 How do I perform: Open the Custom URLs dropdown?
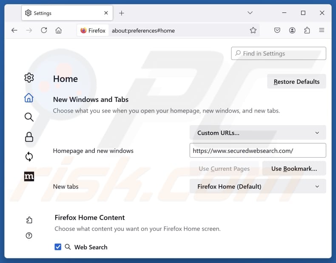coord(258,133)
